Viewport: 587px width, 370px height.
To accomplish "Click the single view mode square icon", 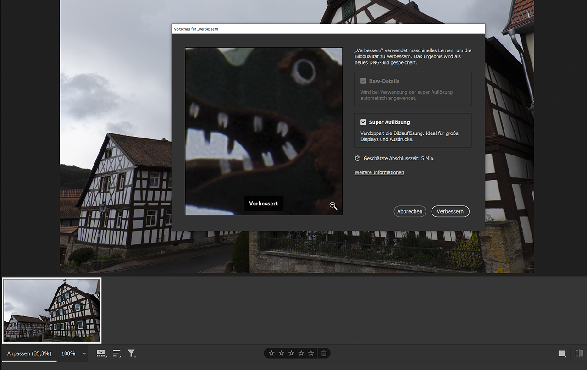I will point(562,353).
